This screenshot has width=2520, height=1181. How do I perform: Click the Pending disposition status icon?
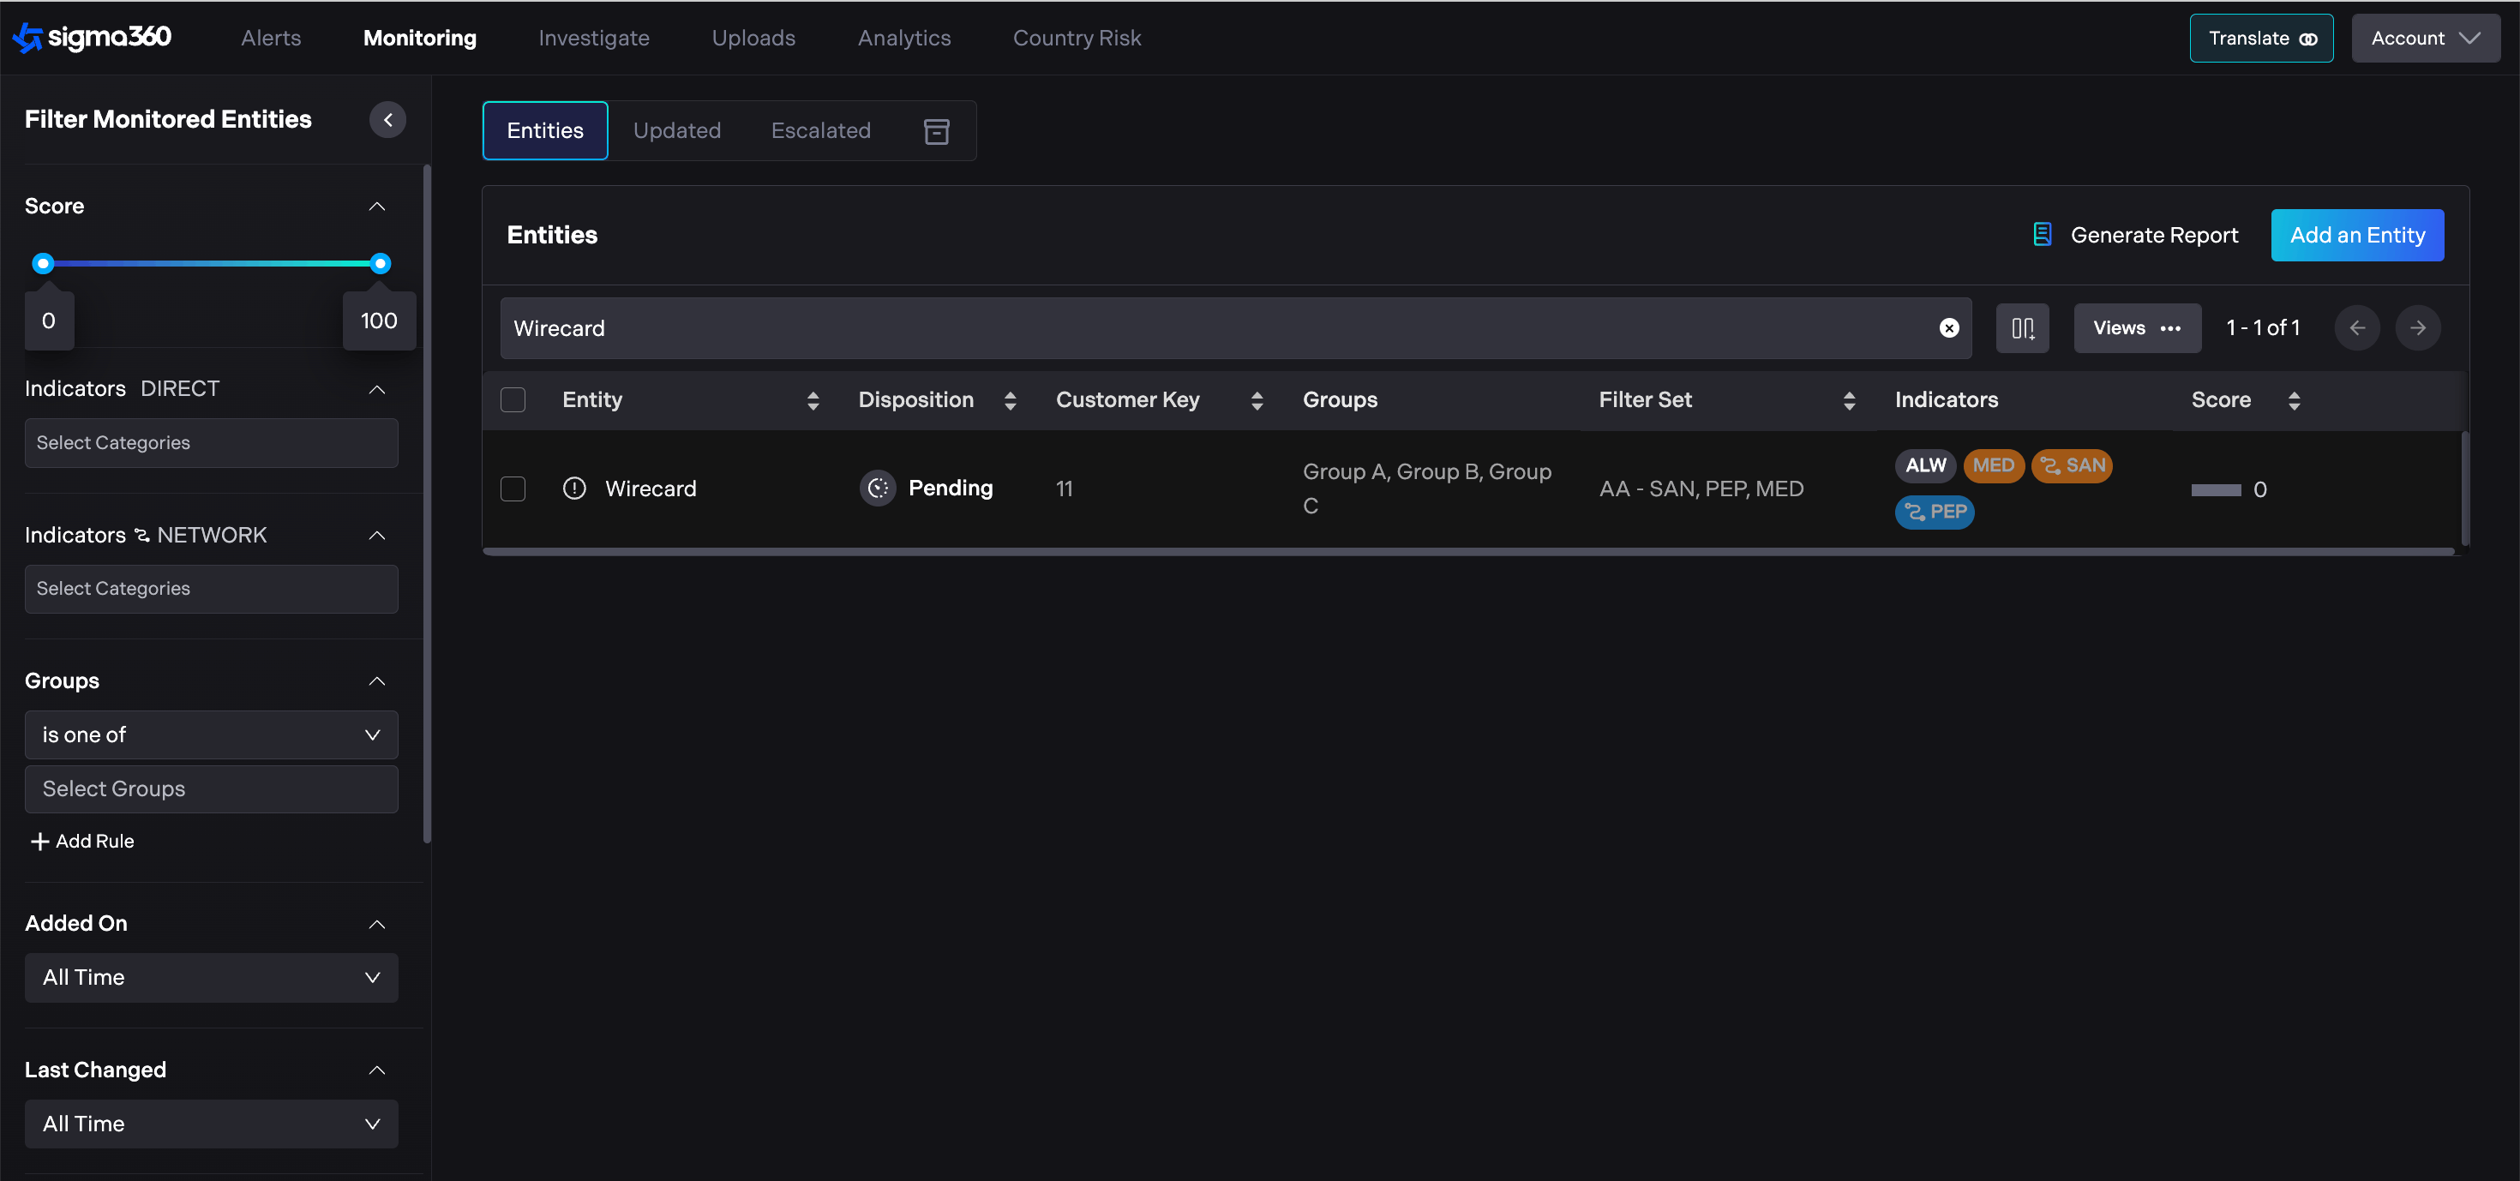878,489
